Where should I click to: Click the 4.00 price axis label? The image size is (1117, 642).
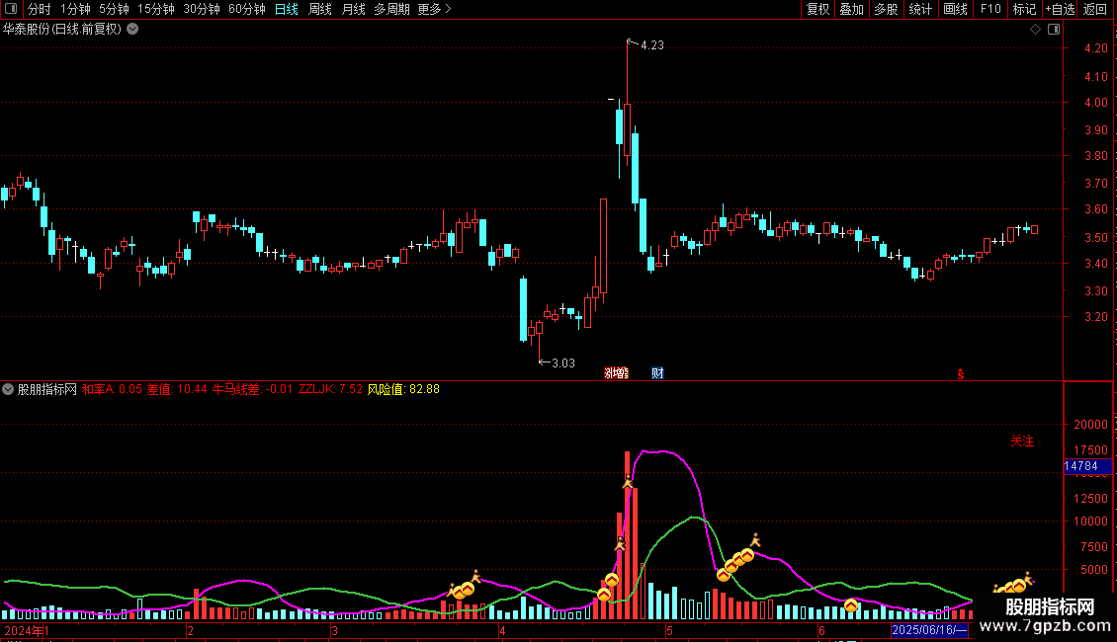1095,103
